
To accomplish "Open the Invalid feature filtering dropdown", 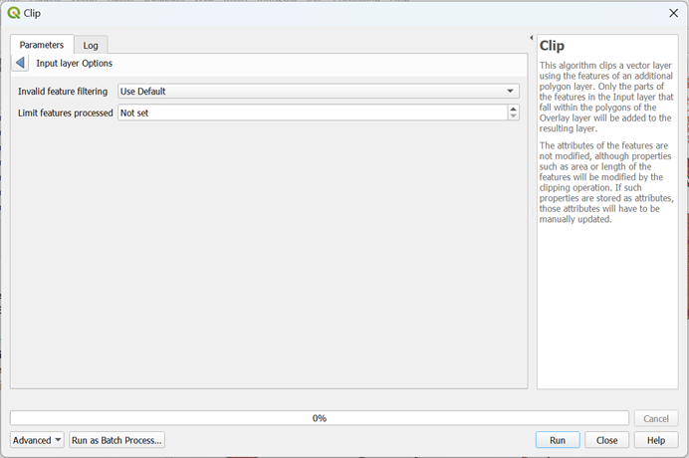I will [318, 92].
